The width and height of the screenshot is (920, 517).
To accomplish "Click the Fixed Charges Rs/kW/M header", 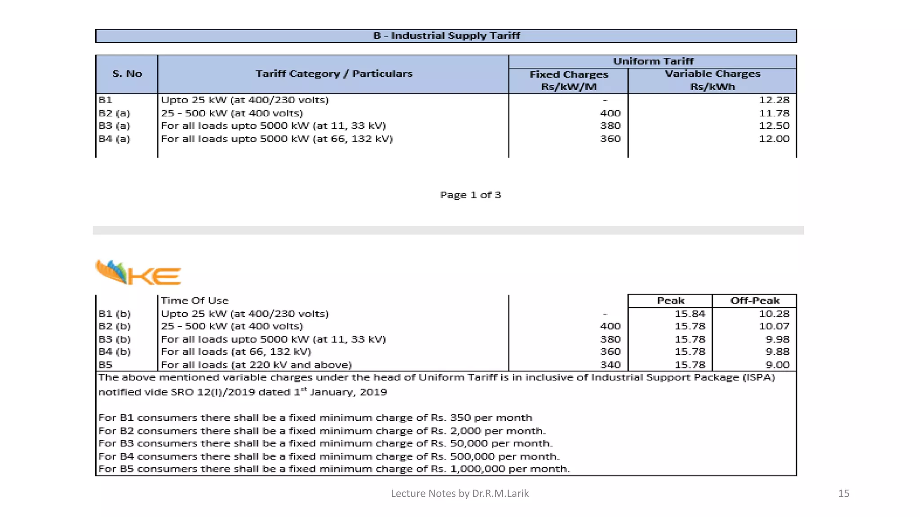I will pyautogui.click(x=568, y=80).
